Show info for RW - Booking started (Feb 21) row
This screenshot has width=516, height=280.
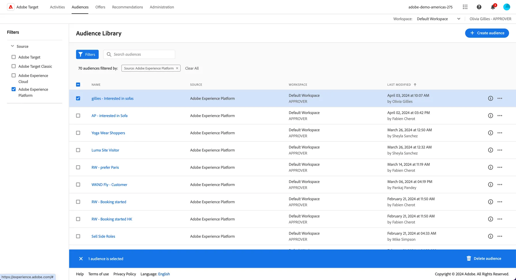click(x=490, y=202)
